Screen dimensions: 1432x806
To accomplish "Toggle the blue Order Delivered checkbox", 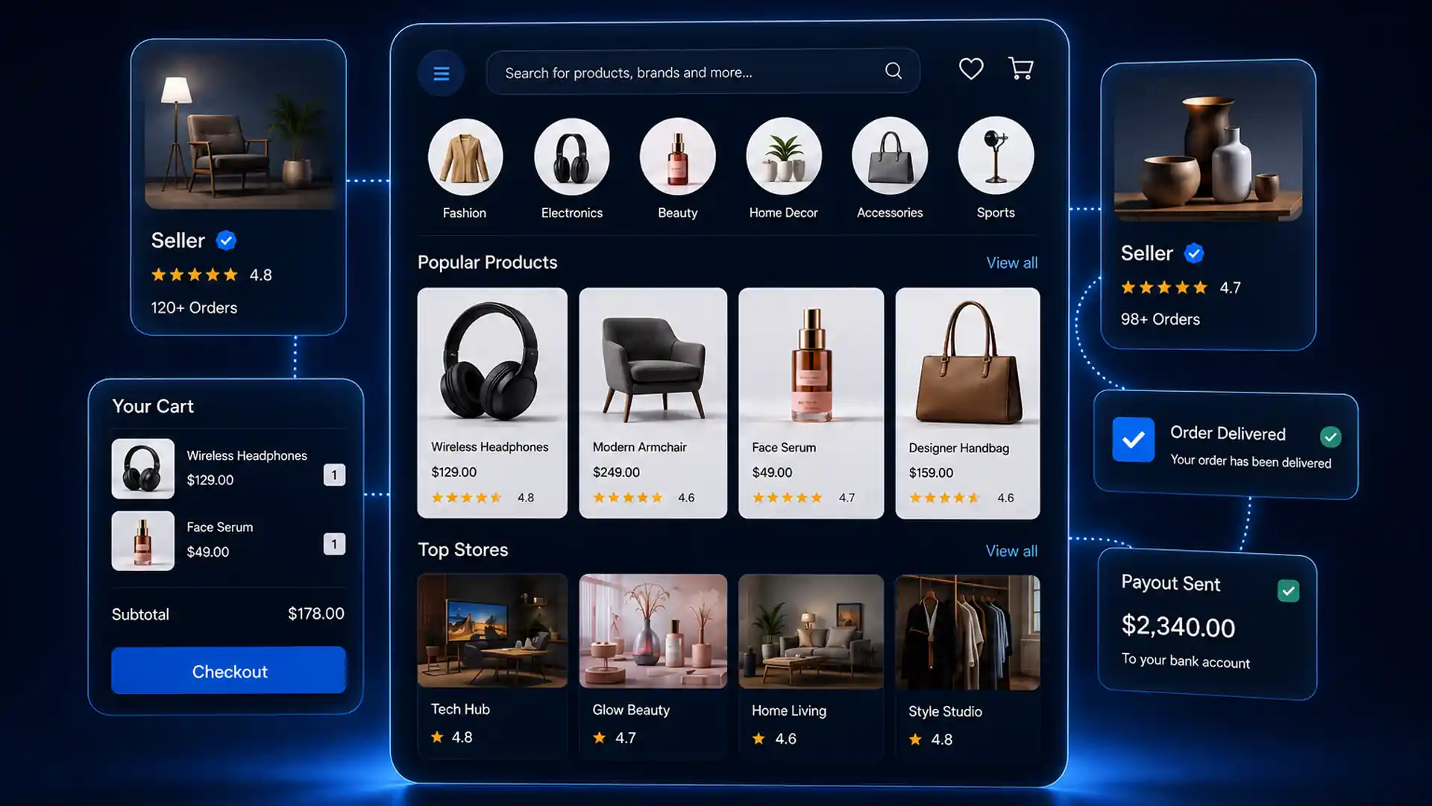I will [1133, 440].
